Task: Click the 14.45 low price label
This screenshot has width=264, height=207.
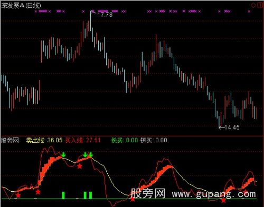Action: [x=232, y=127]
